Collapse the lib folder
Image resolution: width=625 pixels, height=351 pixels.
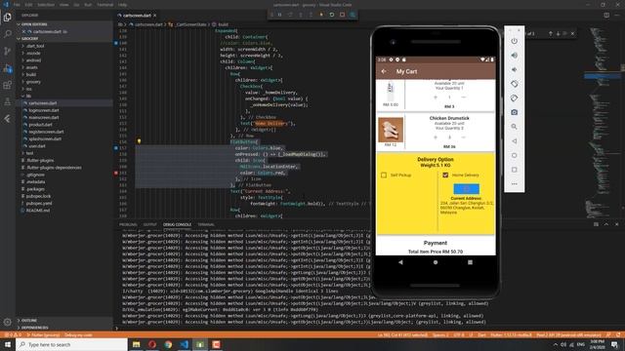tap(28, 96)
